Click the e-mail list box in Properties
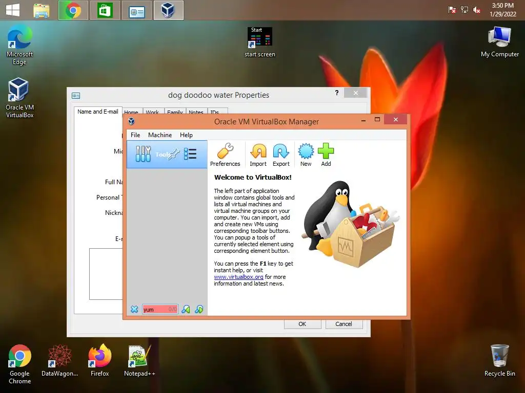 (106, 274)
